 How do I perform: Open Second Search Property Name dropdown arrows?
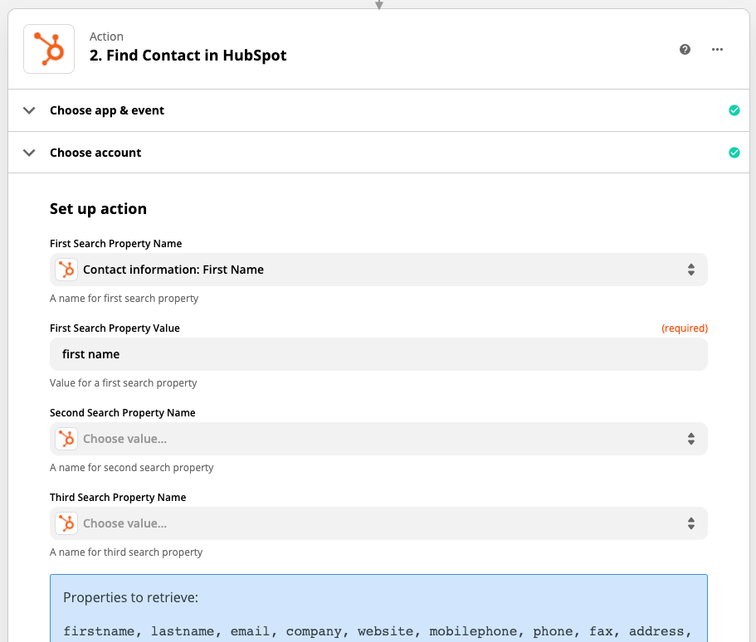691,439
